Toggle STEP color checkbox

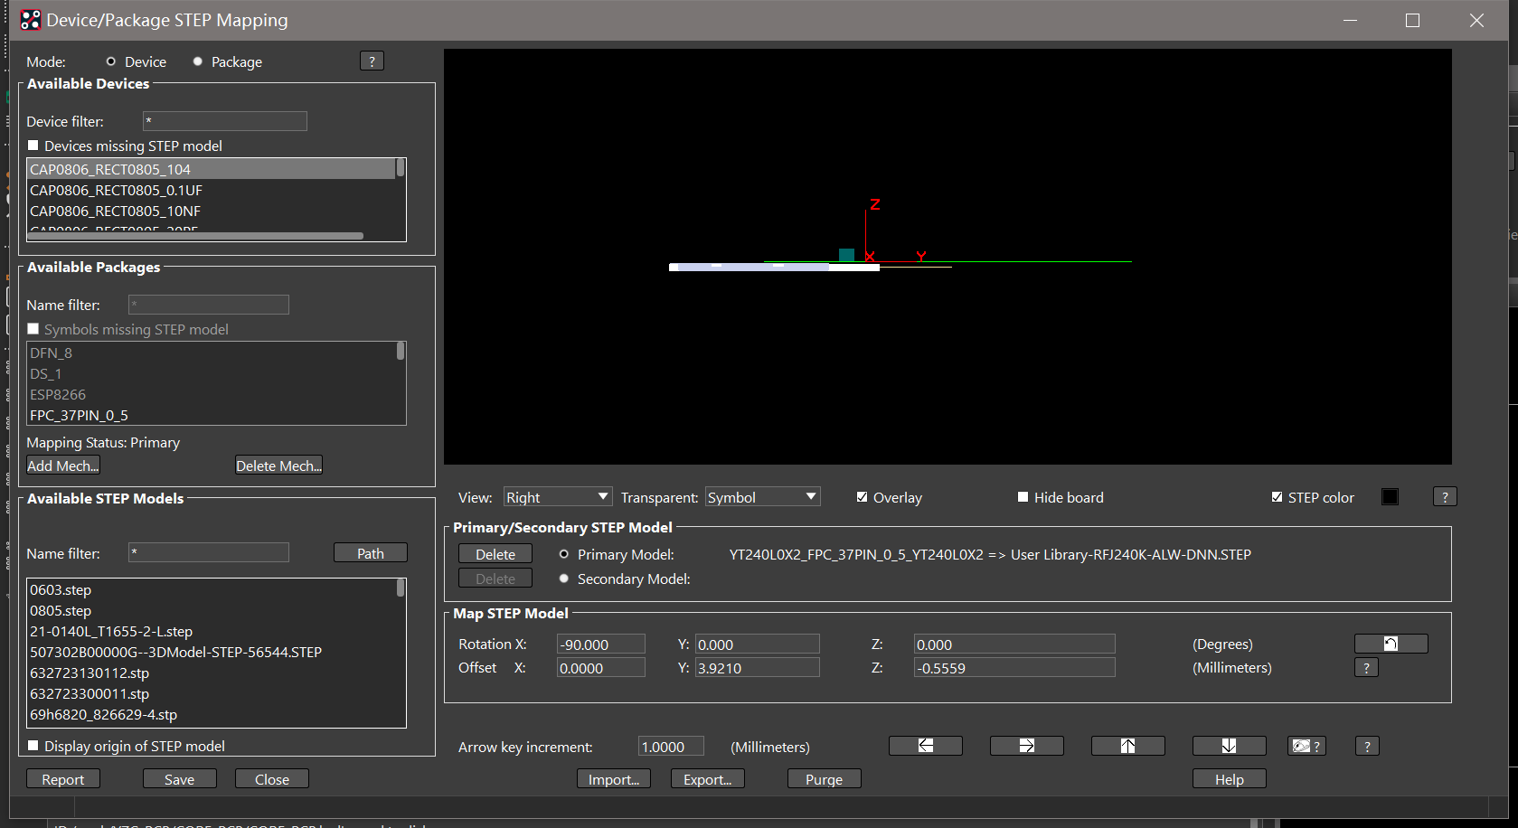1278,497
